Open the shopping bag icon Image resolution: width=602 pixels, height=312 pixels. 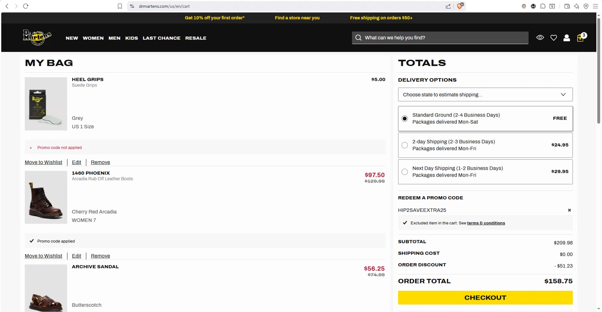pyautogui.click(x=580, y=38)
